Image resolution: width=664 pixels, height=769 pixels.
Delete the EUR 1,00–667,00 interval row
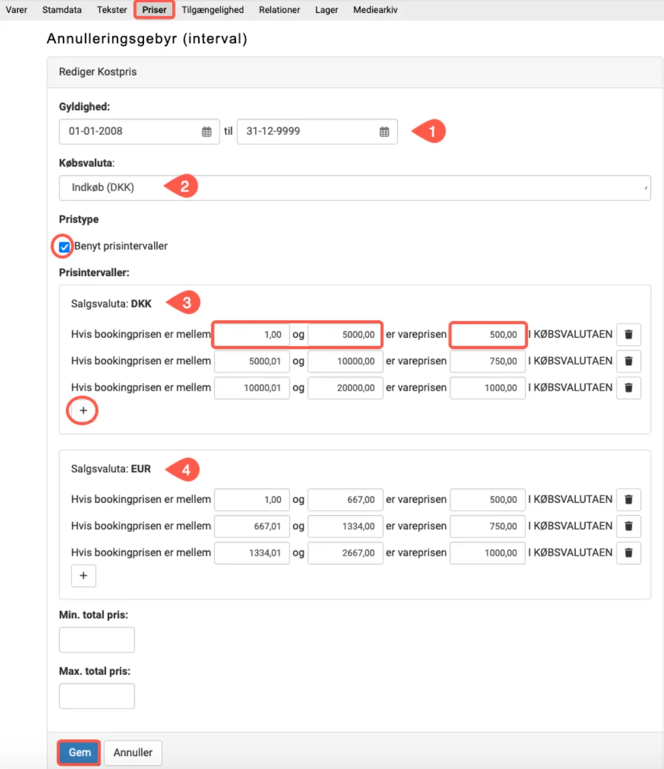click(628, 500)
